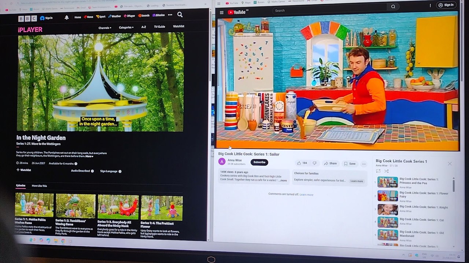This screenshot has width=469, height=263.
Task: Follow Learn more link about comments
Action: click(x=306, y=195)
